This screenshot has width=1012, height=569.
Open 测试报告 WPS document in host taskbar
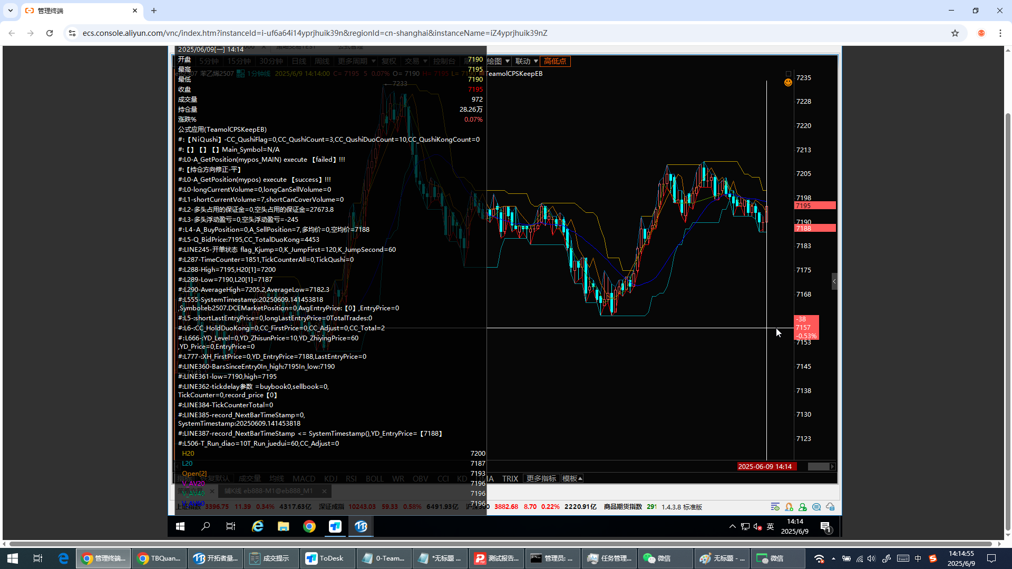tap(496, 558)
